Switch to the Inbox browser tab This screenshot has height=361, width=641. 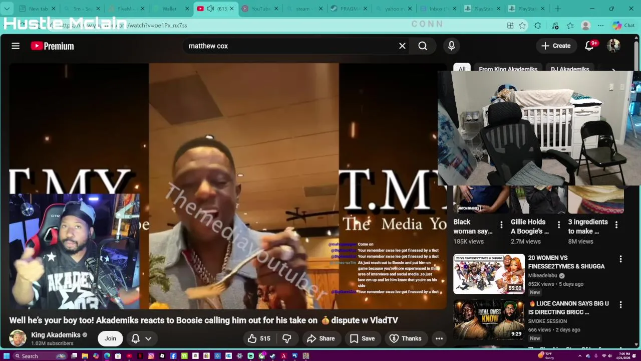tap(438, 9)
